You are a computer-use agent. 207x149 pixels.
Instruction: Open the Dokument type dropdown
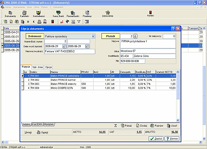tap(93, 36)
